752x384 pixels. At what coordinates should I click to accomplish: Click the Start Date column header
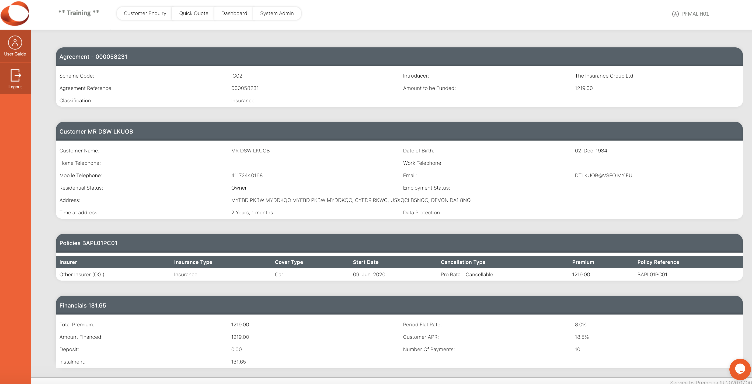(365, 262)
